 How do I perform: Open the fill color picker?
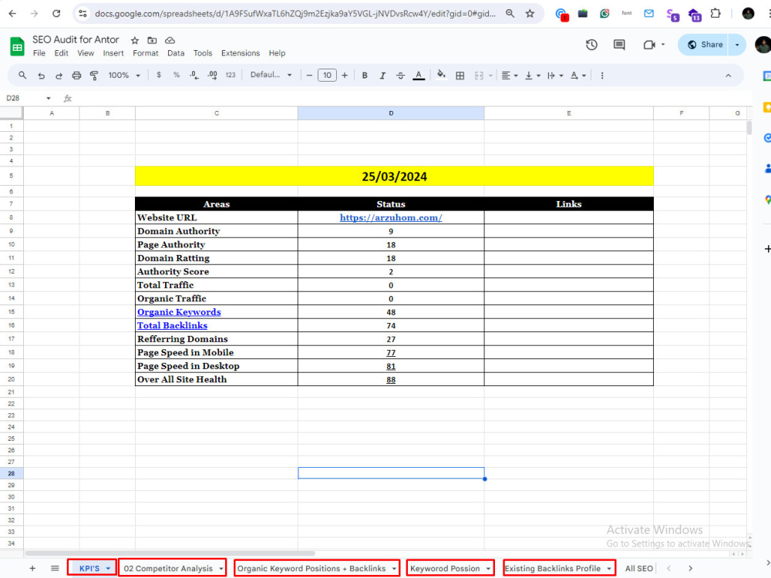[x=441, y=75]
